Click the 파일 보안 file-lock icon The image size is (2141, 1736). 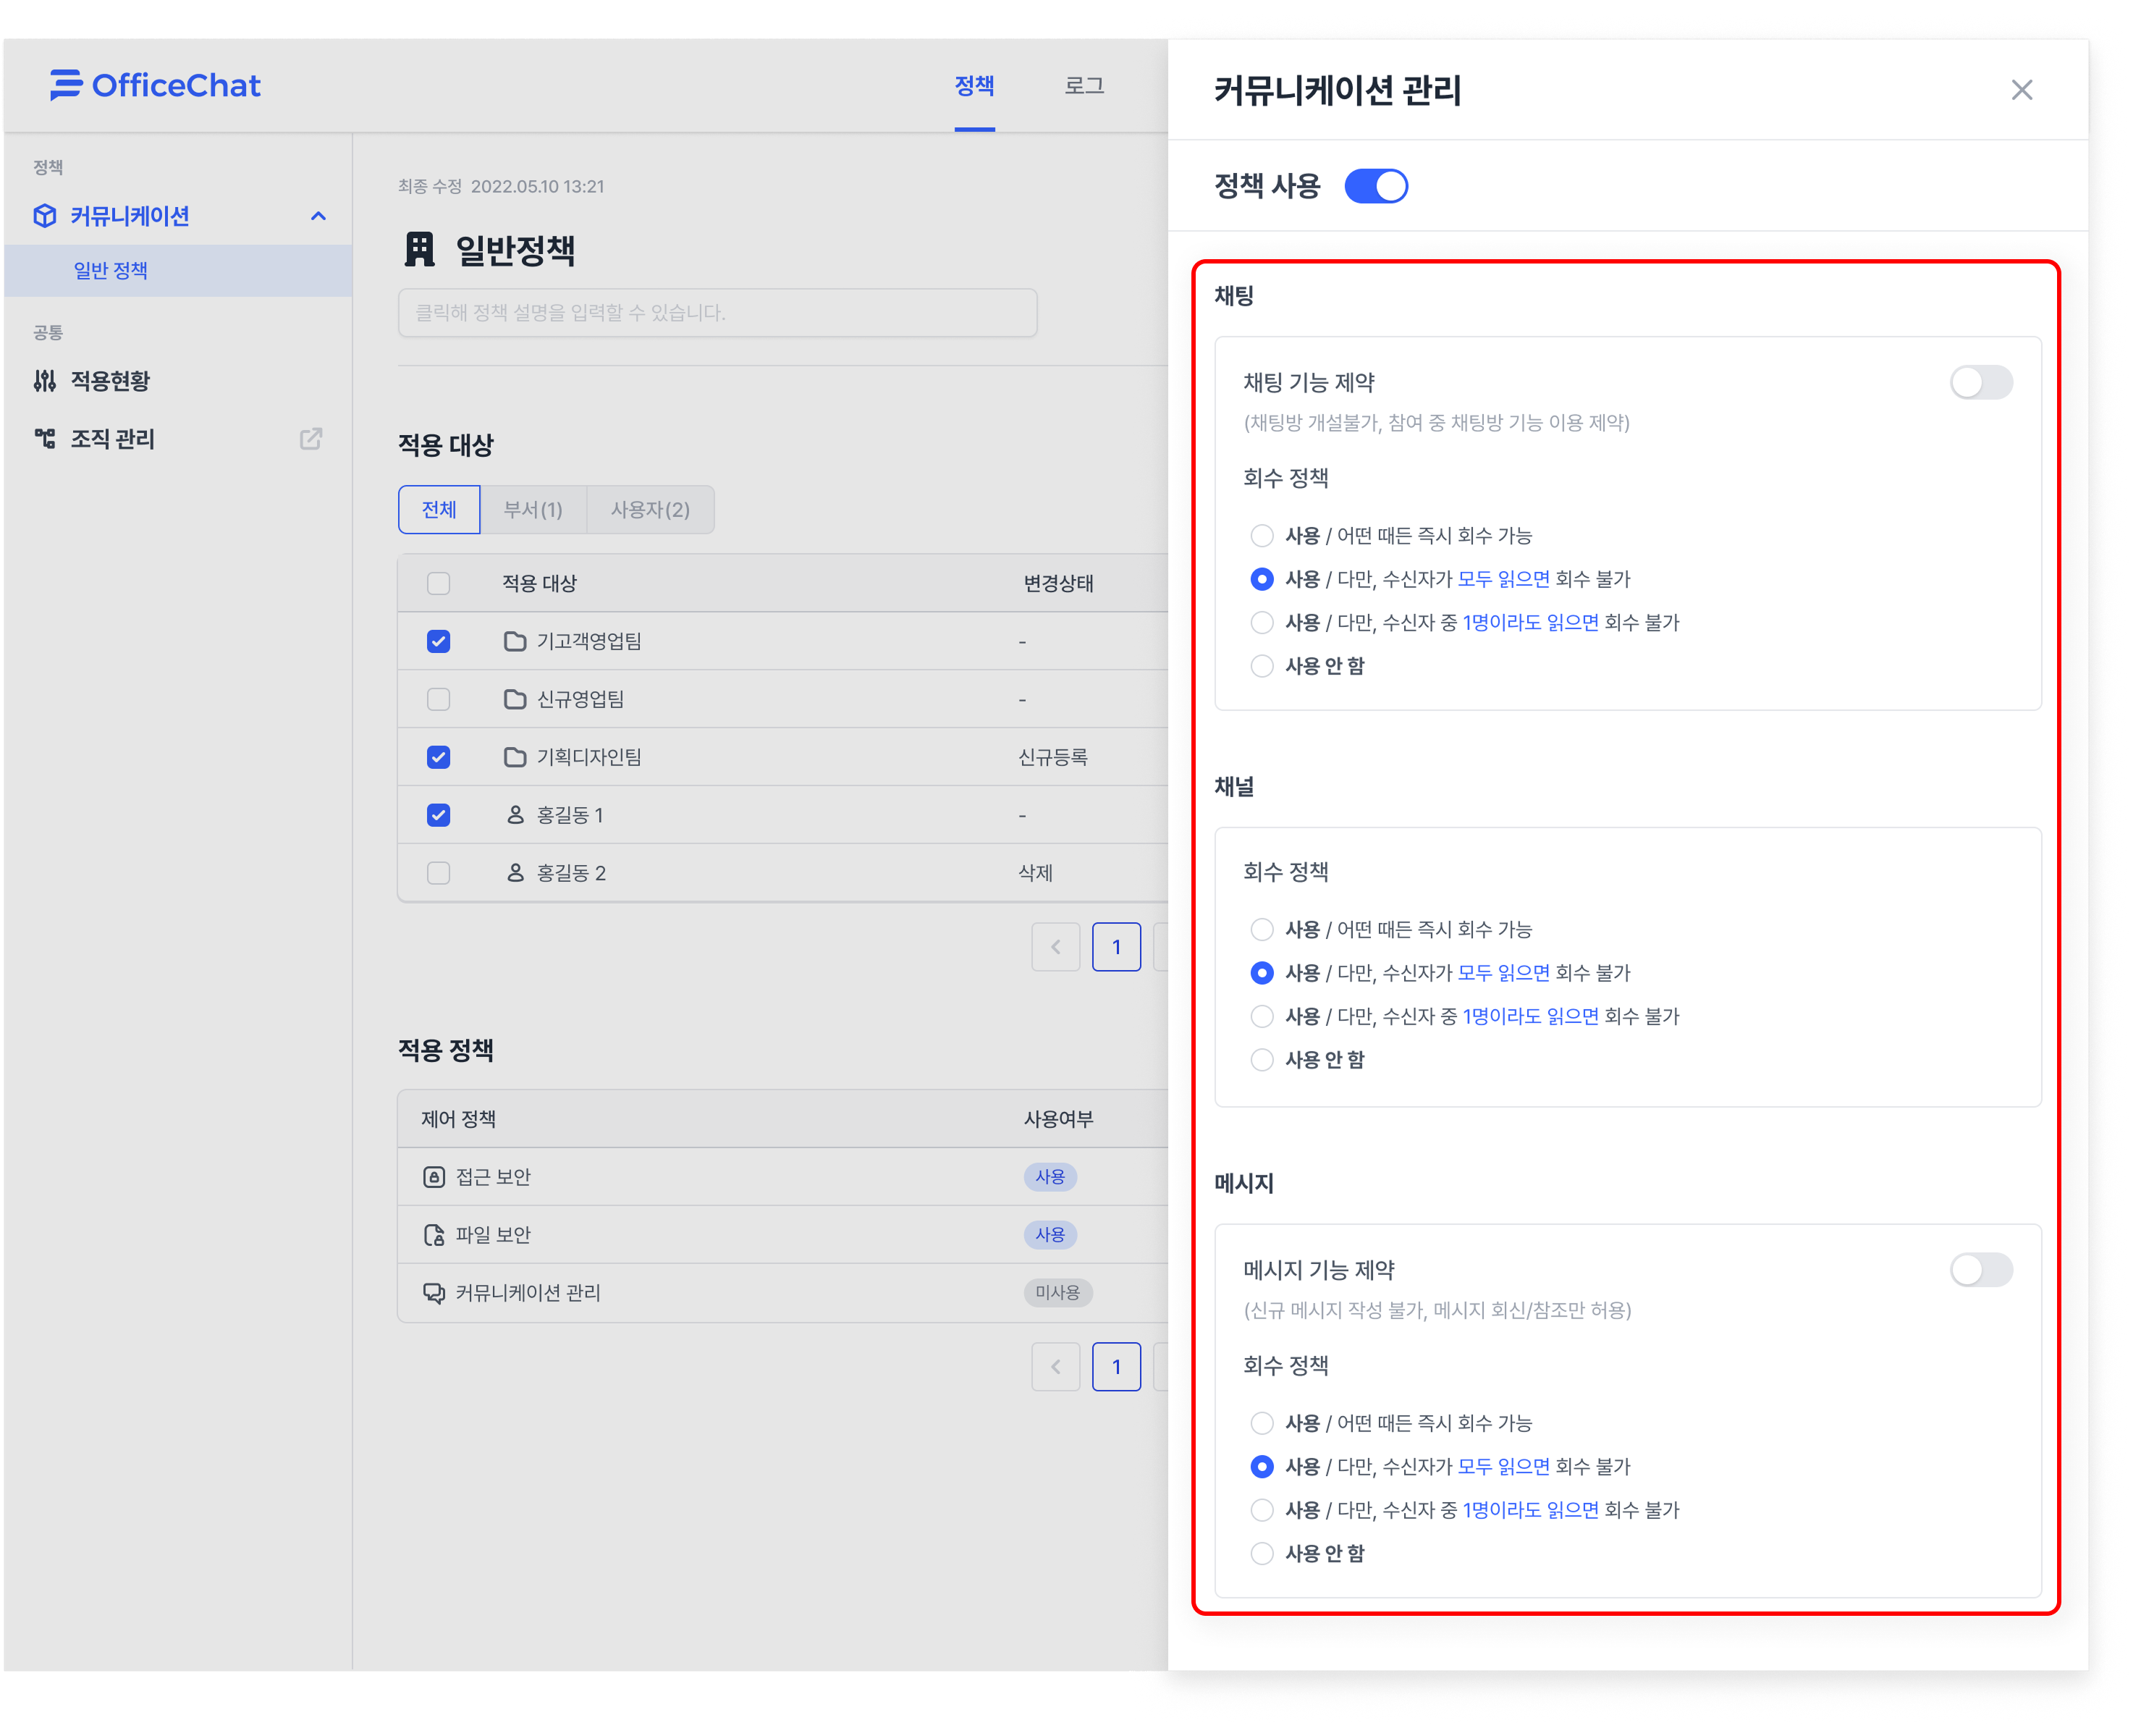434,1235
